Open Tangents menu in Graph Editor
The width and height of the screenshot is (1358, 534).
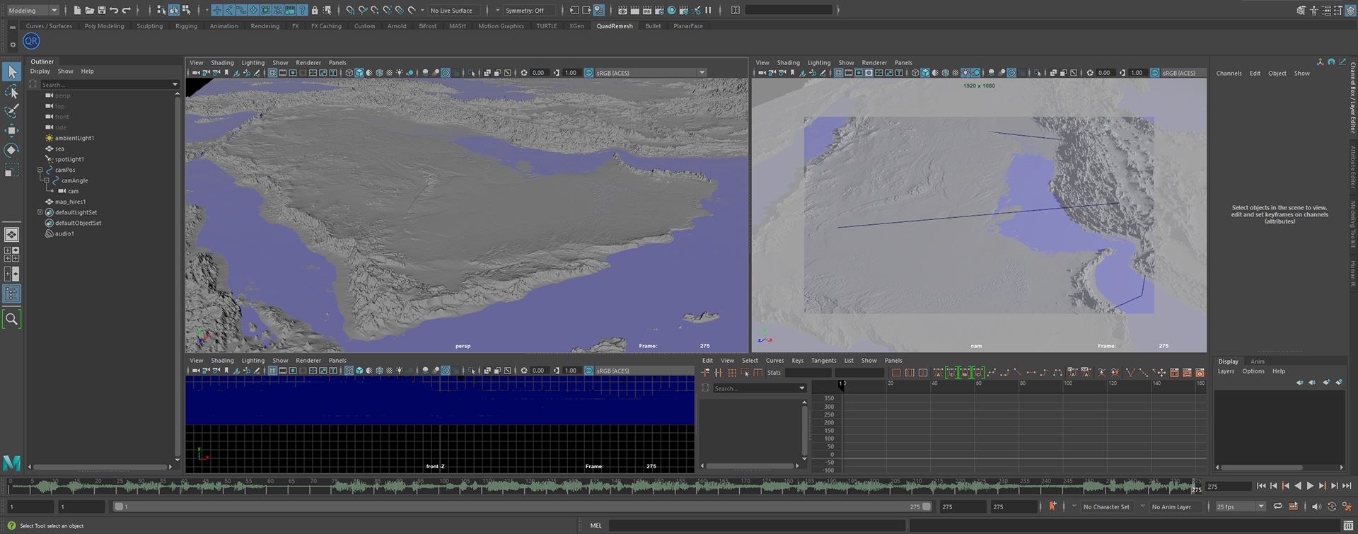[823, 361]
